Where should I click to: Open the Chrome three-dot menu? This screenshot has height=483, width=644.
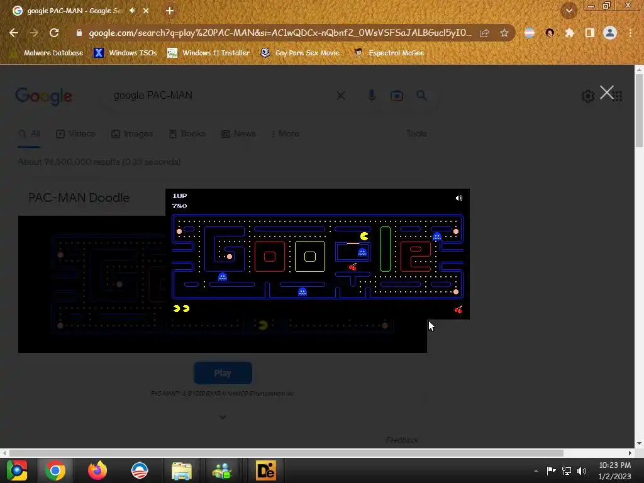point(630,33)
